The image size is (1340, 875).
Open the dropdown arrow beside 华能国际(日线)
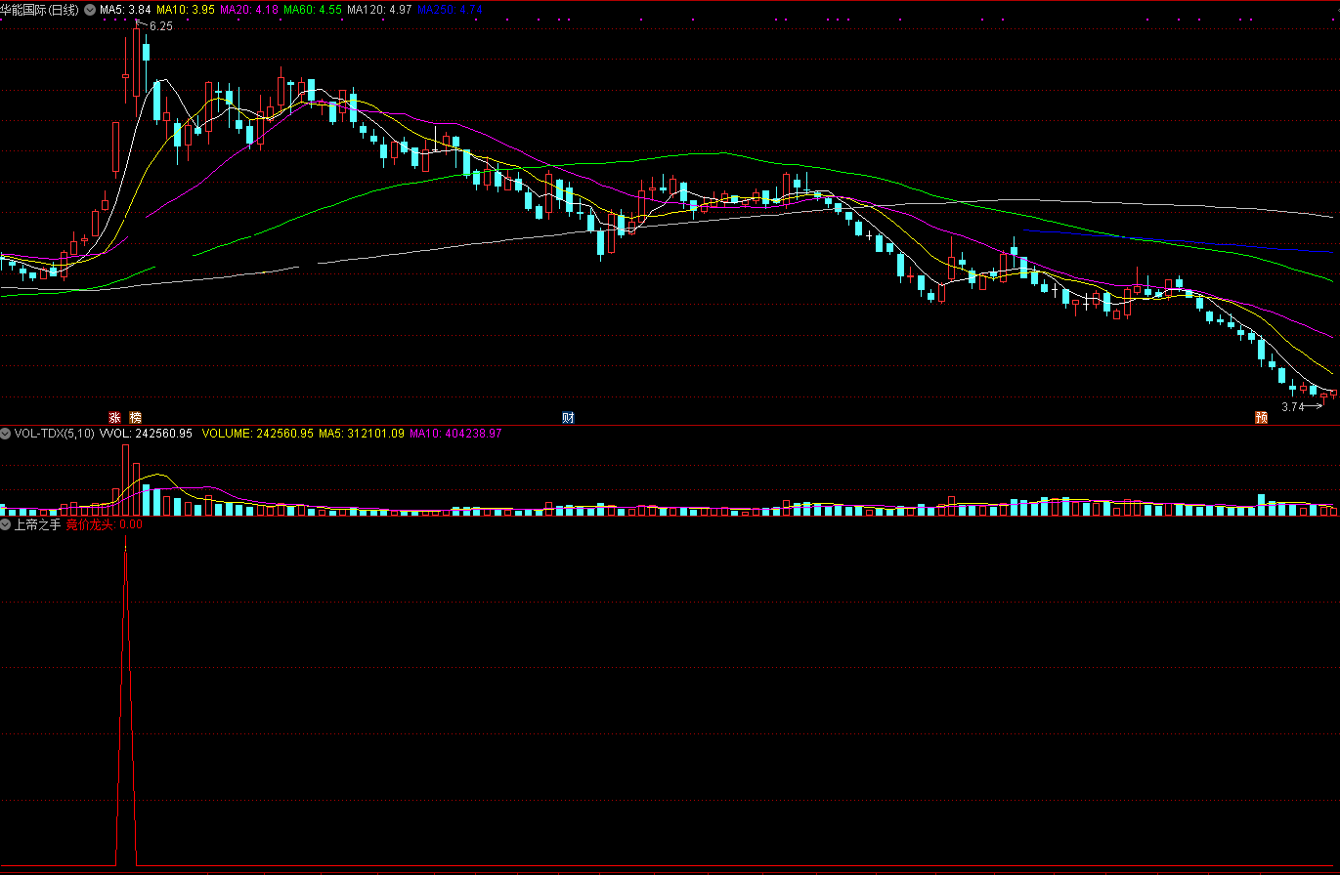point(91,9)
